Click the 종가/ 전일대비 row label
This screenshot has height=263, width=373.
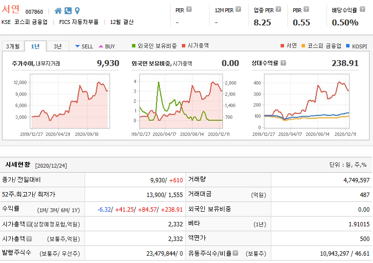[x=22, y=179]
